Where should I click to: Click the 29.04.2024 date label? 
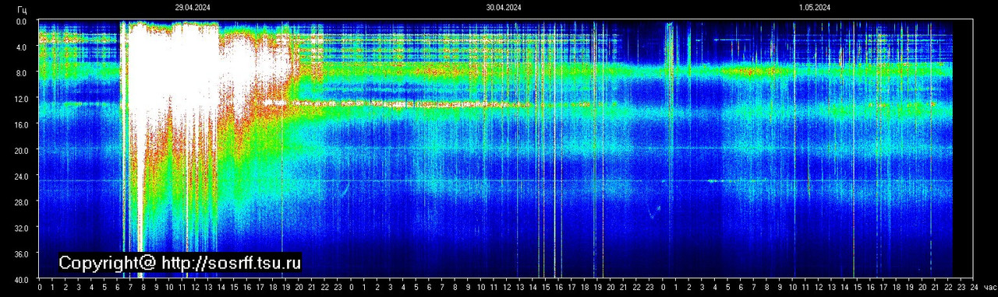[193, 7]
